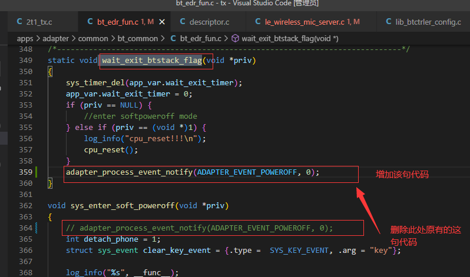Click 'log_info("cpu_reset!!!\n")' on line 356
The width and height of the screenshot is (470, 277).
tap(143, 139)
